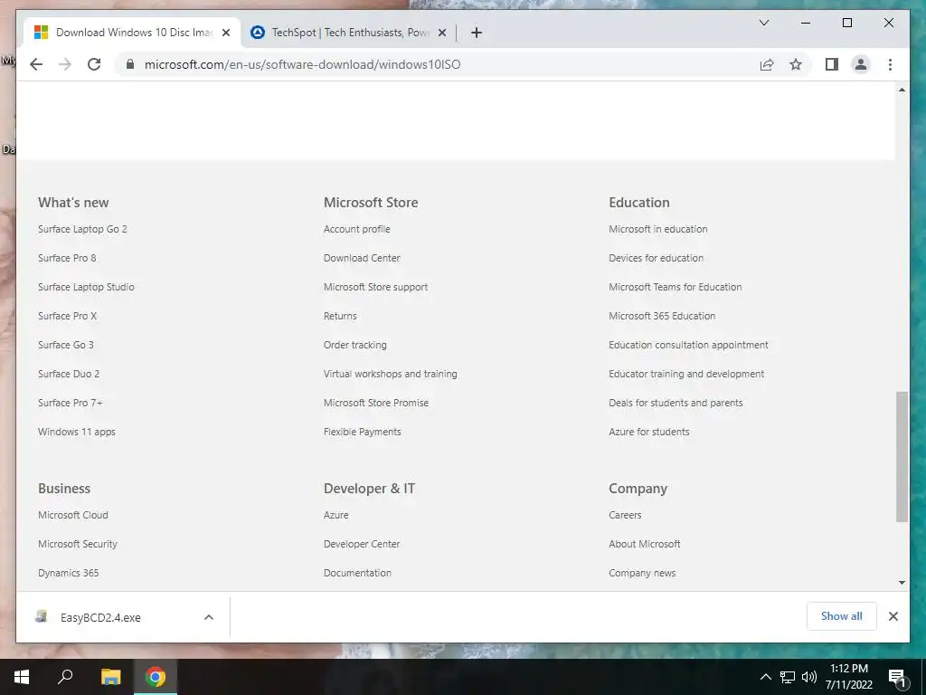Open the Windows 11 apps link
The height and width of the screenshot is (695, 926).
click(77, 432)
